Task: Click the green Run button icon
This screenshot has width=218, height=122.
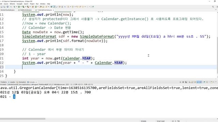Action: click(x=19, y=7)
